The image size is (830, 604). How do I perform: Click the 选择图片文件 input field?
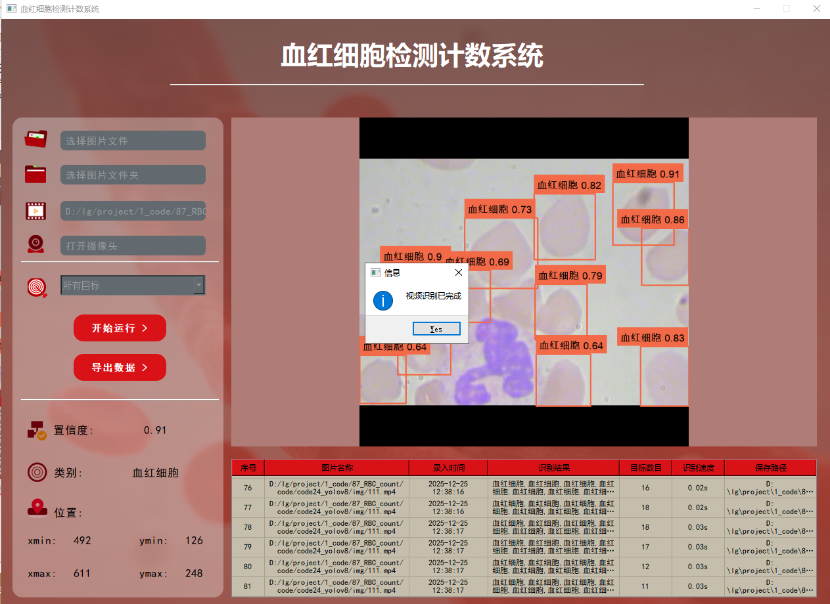pos(133,140)
